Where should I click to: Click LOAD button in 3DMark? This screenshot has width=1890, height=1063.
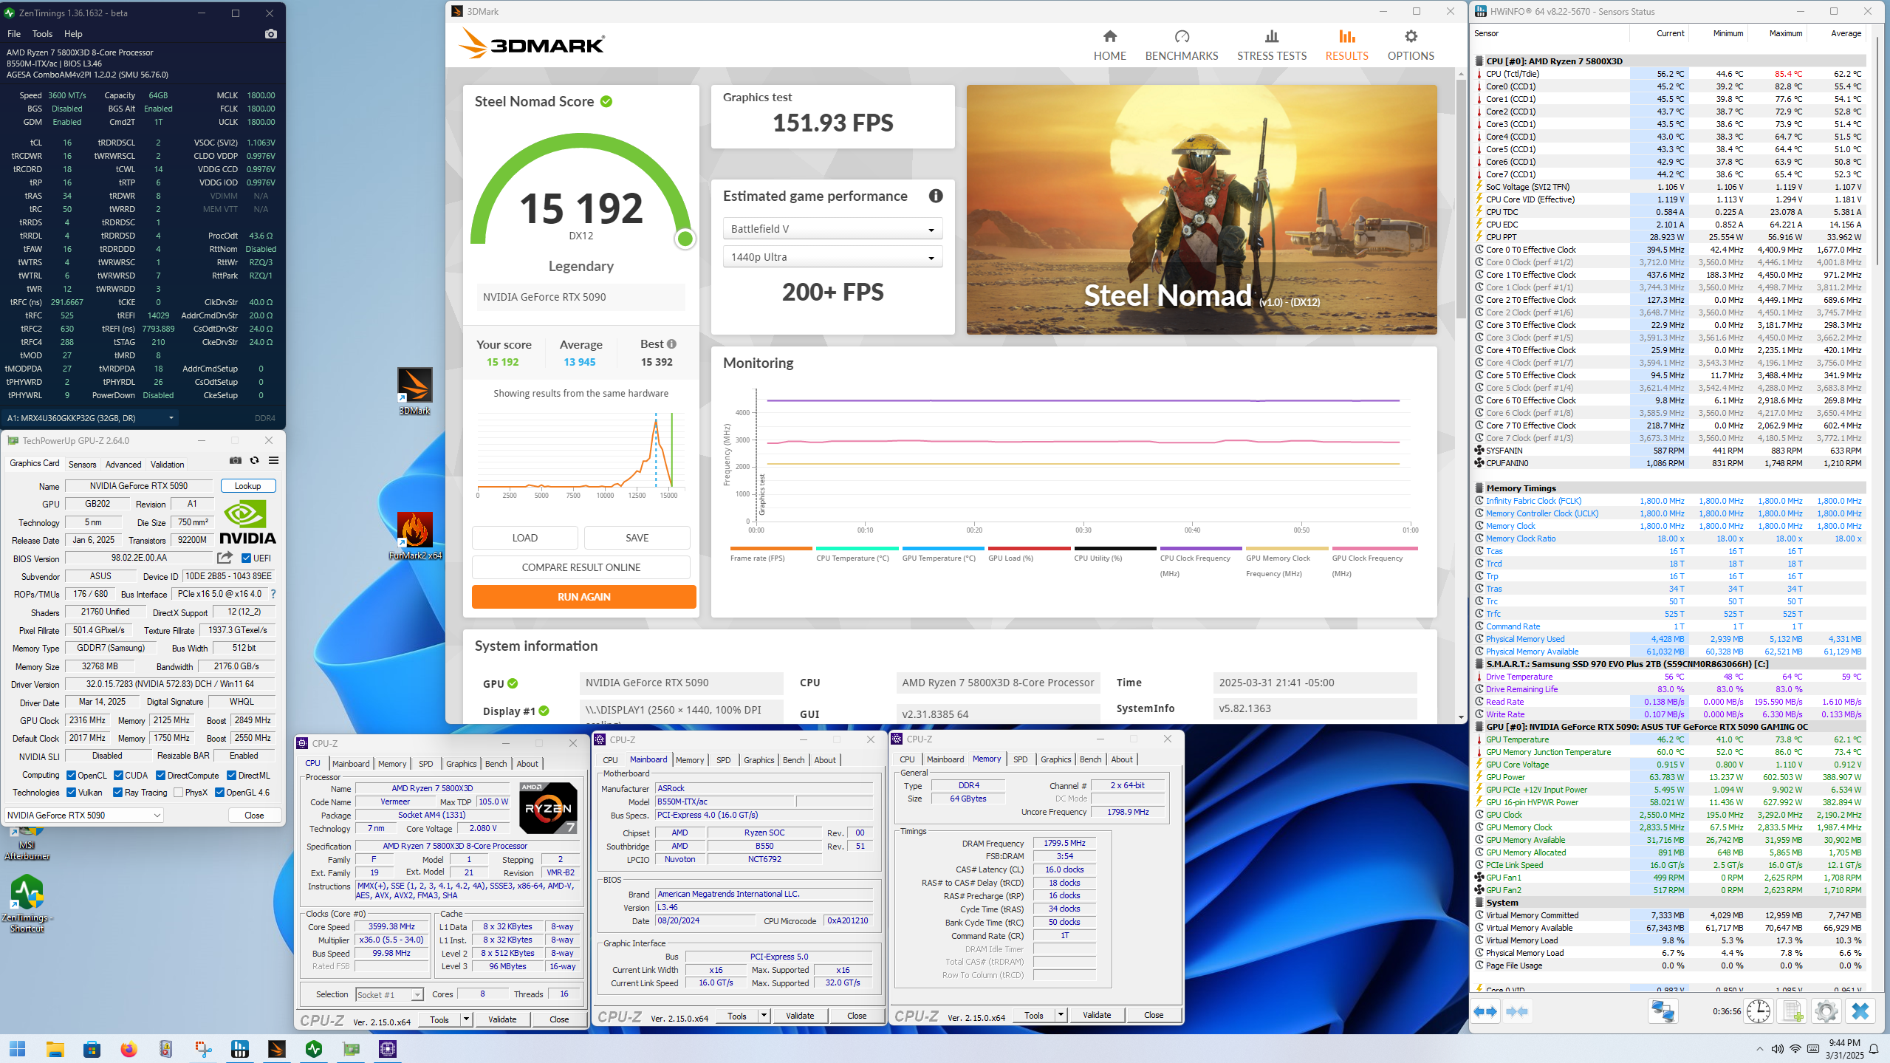(x=524, y=538)
